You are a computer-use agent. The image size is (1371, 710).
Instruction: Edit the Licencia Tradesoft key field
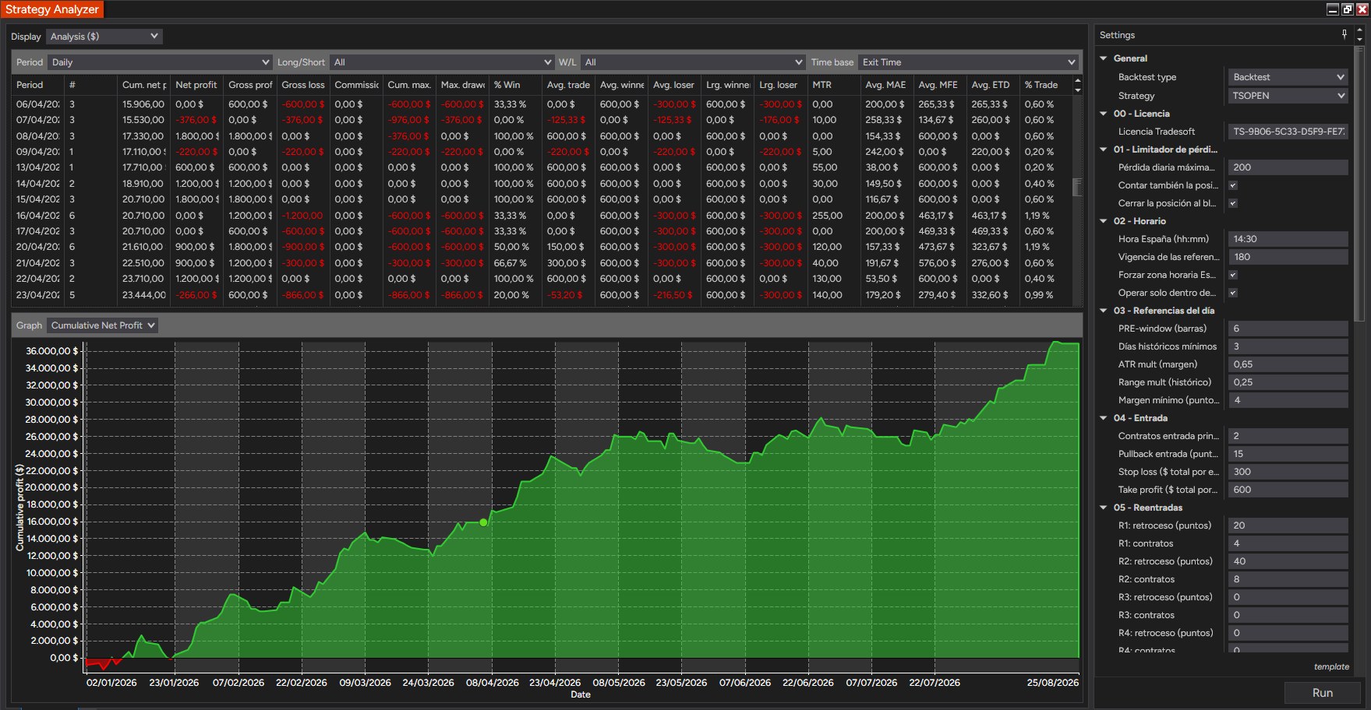(x=1288, y=132)
